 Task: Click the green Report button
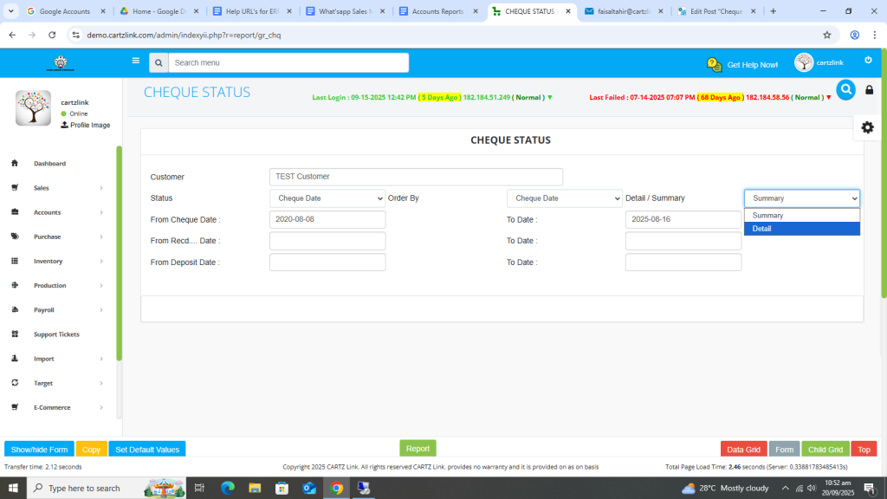pyautogui.click(x=418, y=449)
